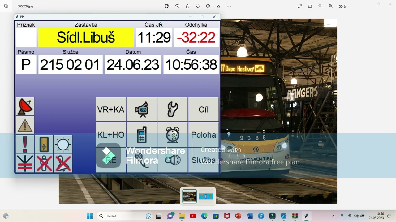Click the 100 % zoom level

point(342,6)
